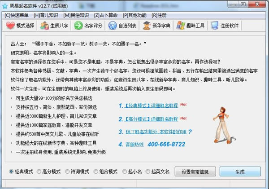269x189 pixels.
Task: Click the 可生成大量99-100分的好名字 bullet
Action: point(54,98)
